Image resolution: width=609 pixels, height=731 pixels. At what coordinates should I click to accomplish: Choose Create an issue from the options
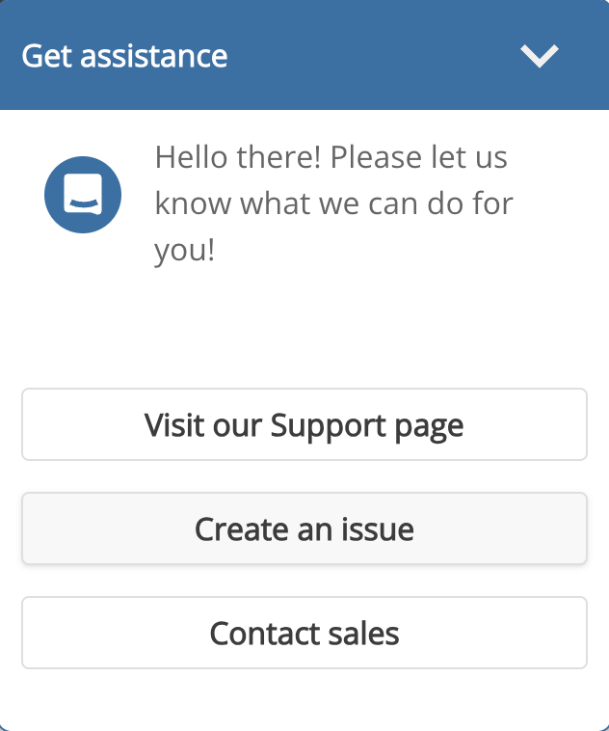[x=304, y=528]
